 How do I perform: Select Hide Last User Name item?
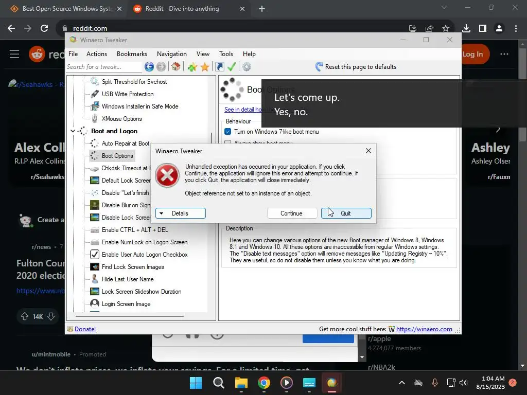pyautogui.click(x=128, y=279)
